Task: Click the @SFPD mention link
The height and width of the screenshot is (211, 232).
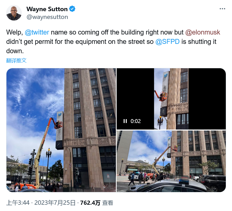Action: pyautogui.click(x=167, y=42)
